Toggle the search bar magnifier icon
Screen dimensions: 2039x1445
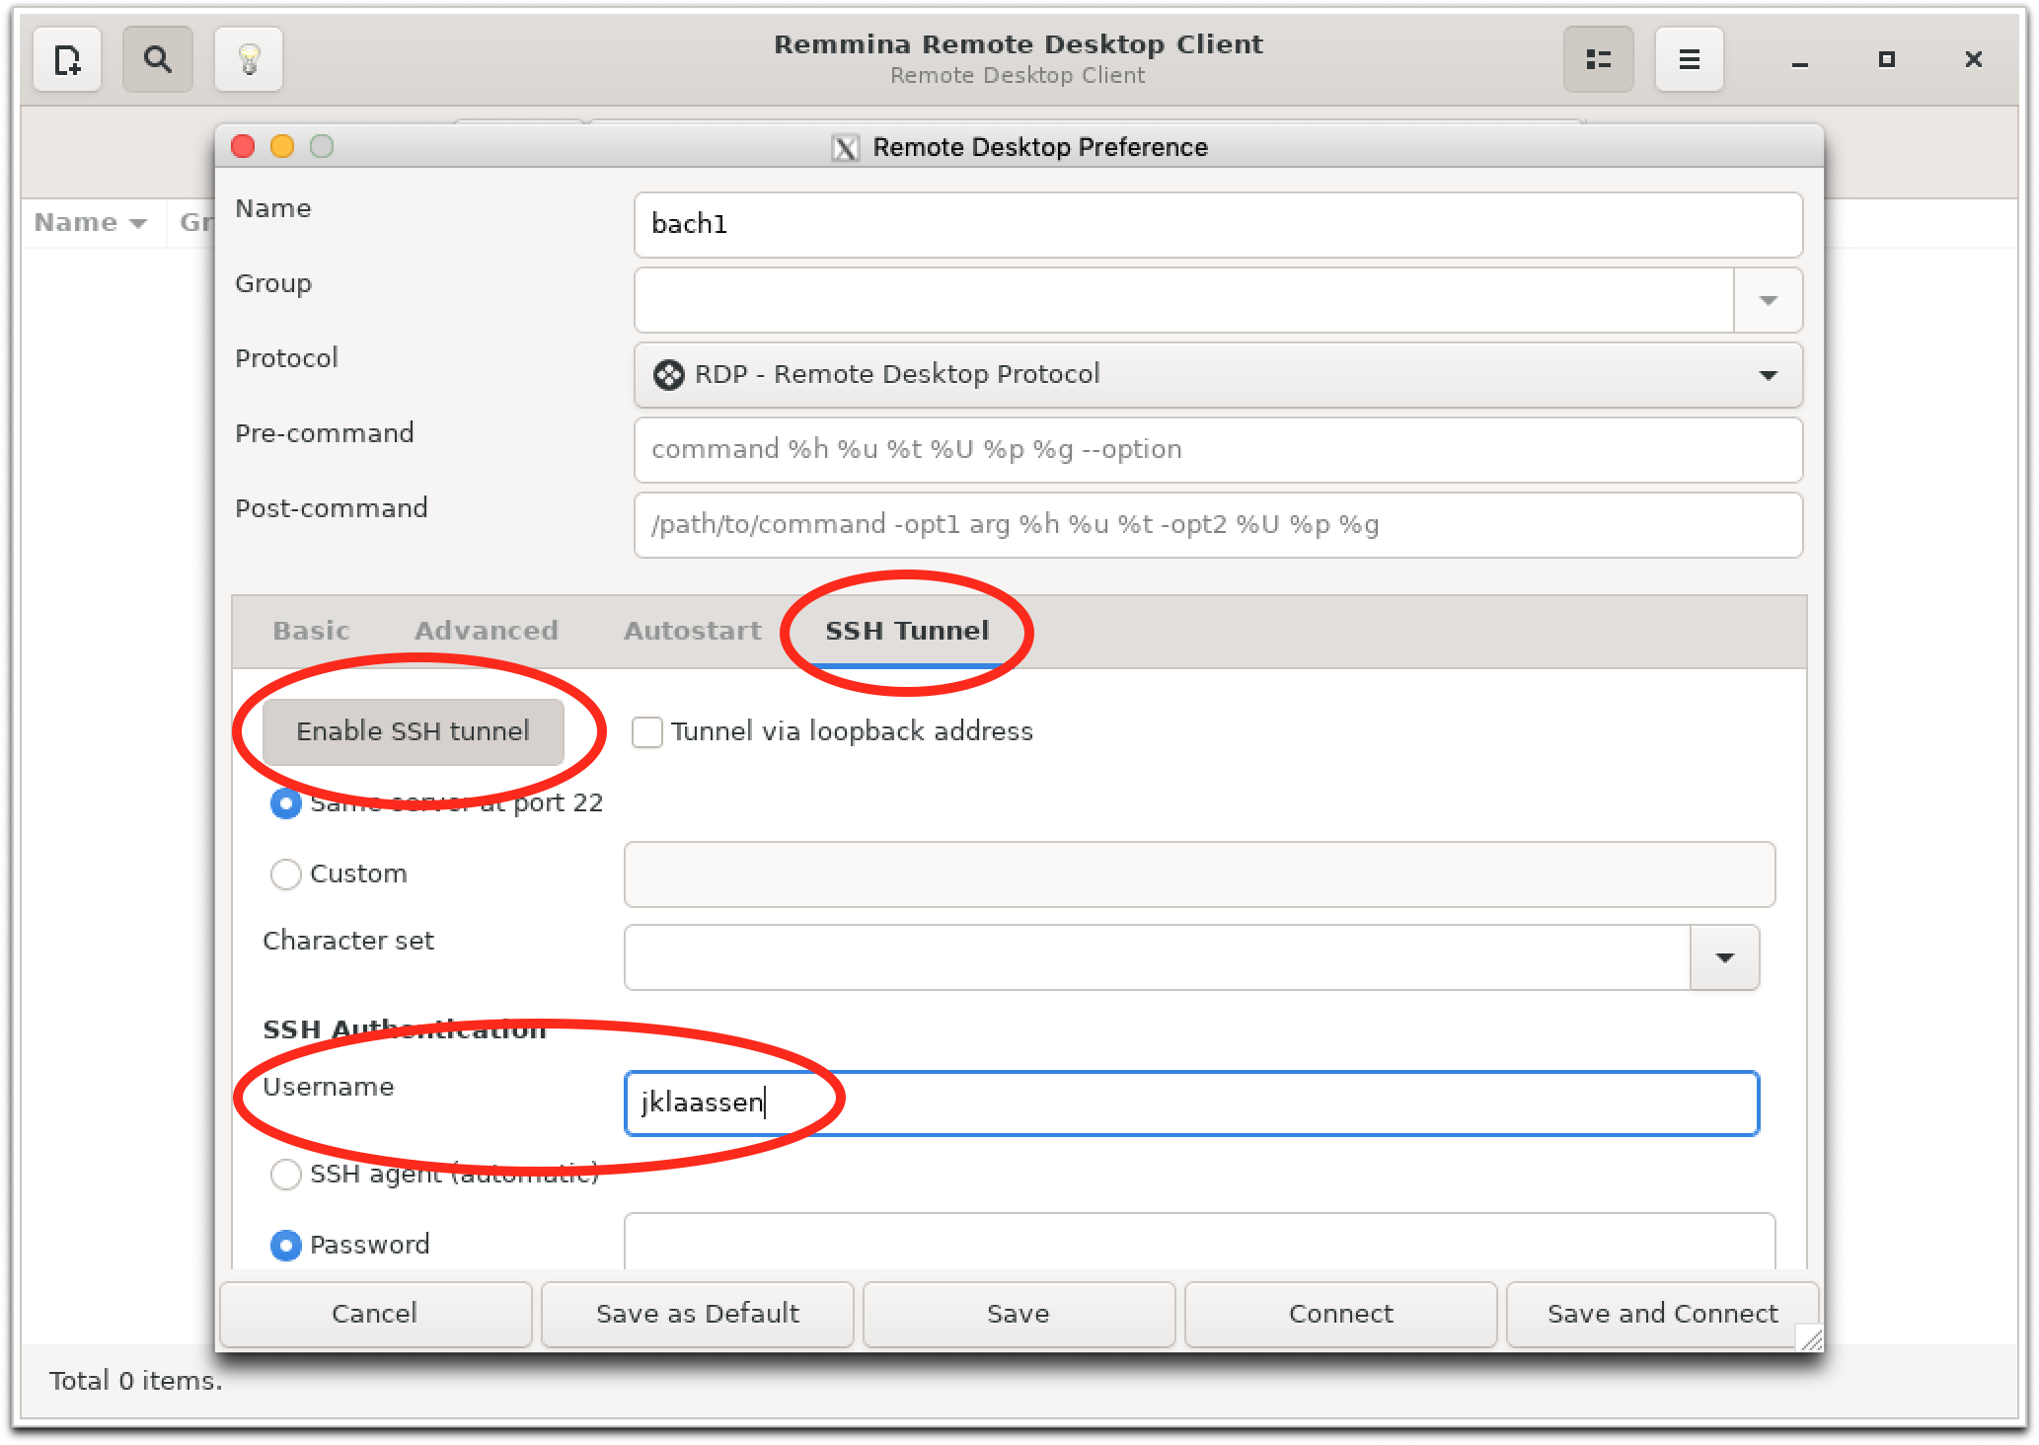[x=157, y=60]
